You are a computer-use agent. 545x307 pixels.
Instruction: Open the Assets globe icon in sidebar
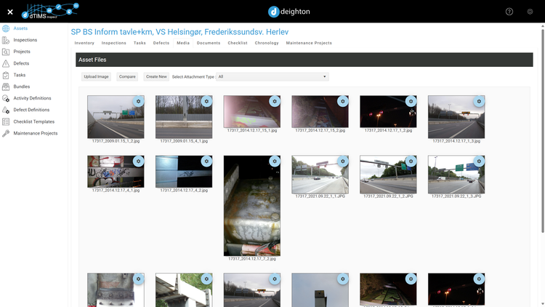(x=6, y=28)
